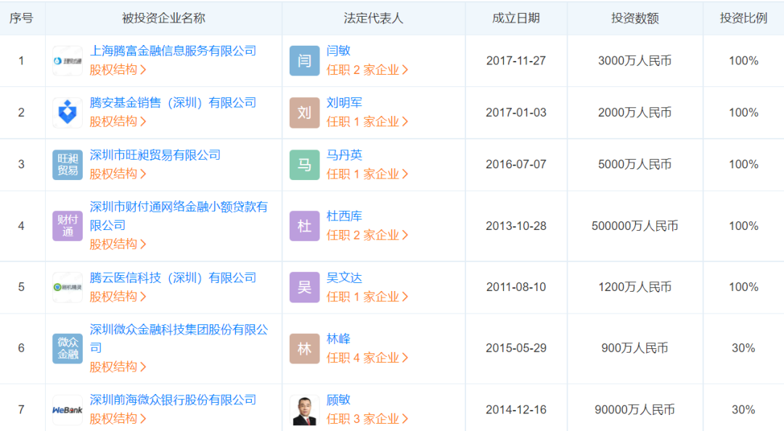Select the amount 500000万人民币
This screenshot has width=784, height=431.
(635, 226)
